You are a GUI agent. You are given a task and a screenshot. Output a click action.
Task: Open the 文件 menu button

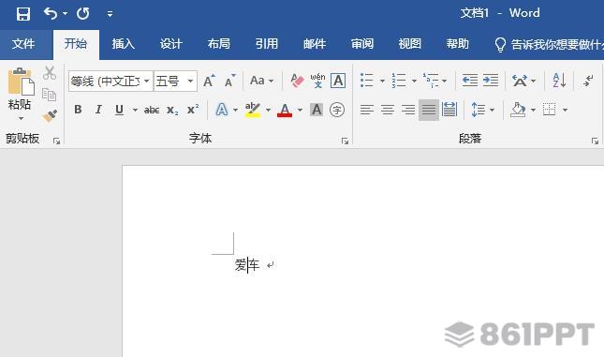pyautogui.click(x=23, y=44)
